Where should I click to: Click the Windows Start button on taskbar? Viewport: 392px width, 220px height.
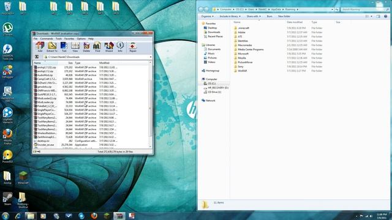click(x=6, y=216)
